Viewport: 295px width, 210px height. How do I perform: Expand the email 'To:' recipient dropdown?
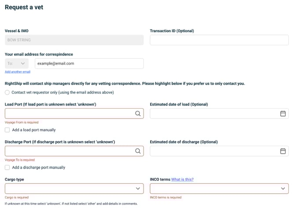coord(17,63)
